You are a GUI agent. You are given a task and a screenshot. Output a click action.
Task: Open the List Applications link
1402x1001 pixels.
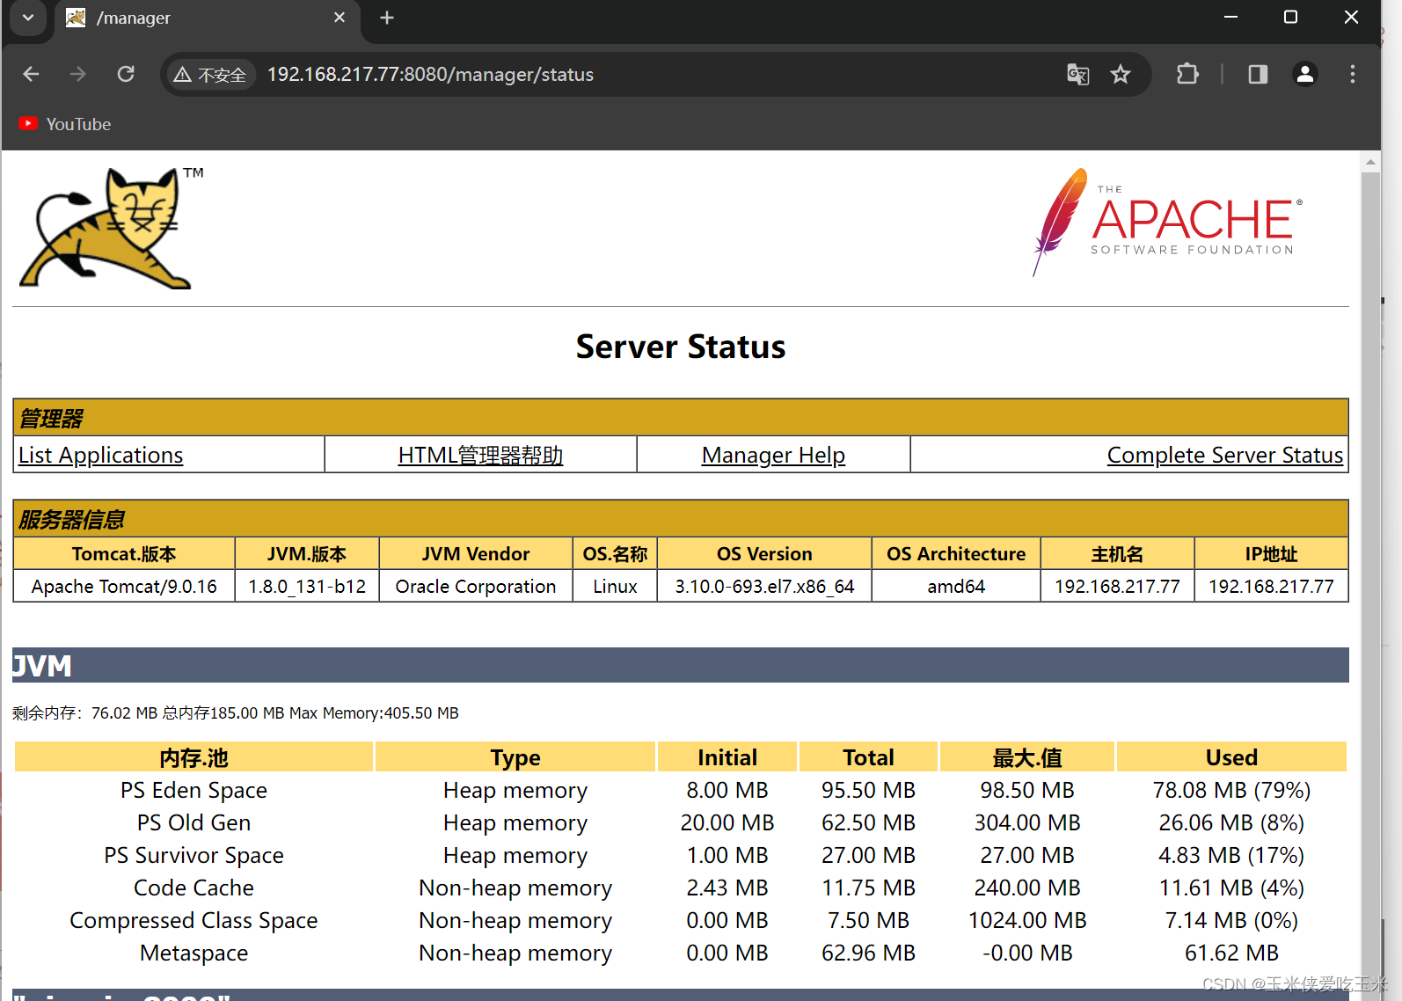click(x=100, y=455)
